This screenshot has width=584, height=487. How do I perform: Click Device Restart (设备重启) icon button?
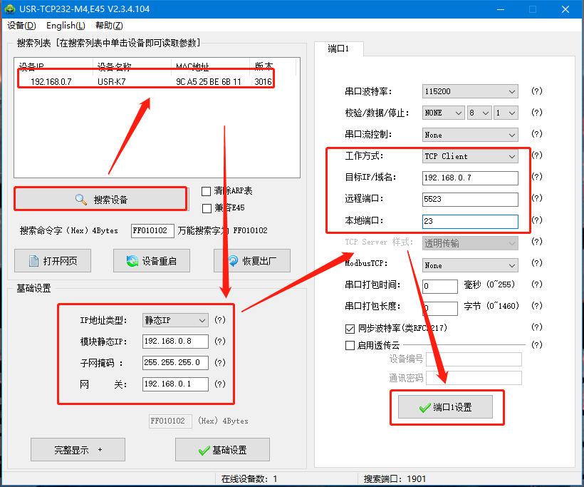150,261
